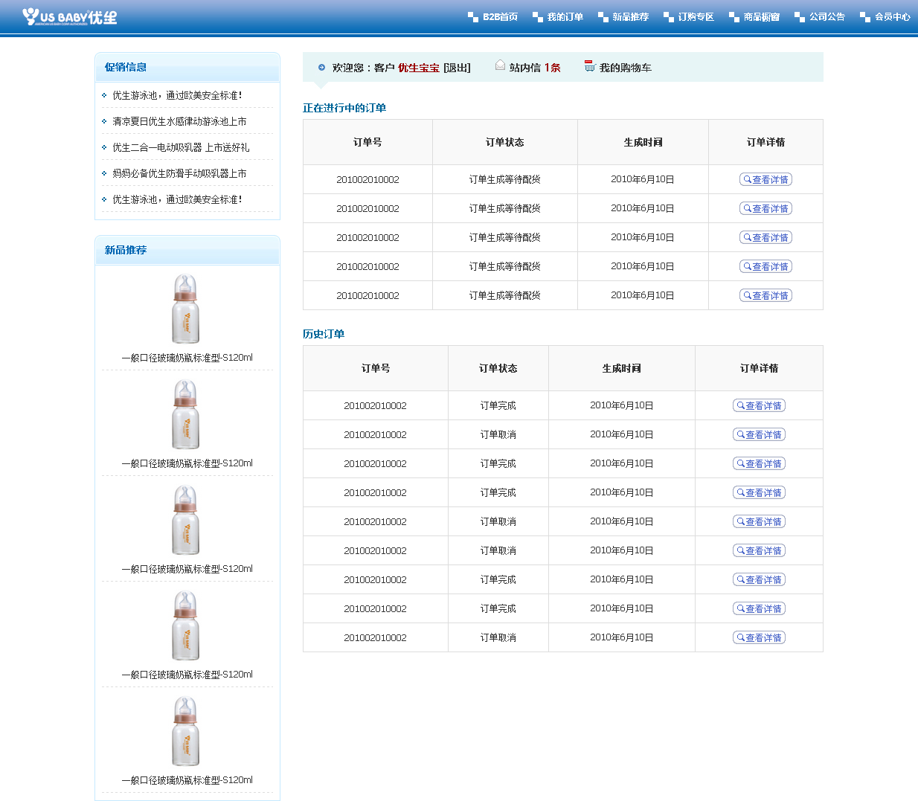
Task: View details of first in-progress order
Action: pyautogui.click(x=765, y=179)
